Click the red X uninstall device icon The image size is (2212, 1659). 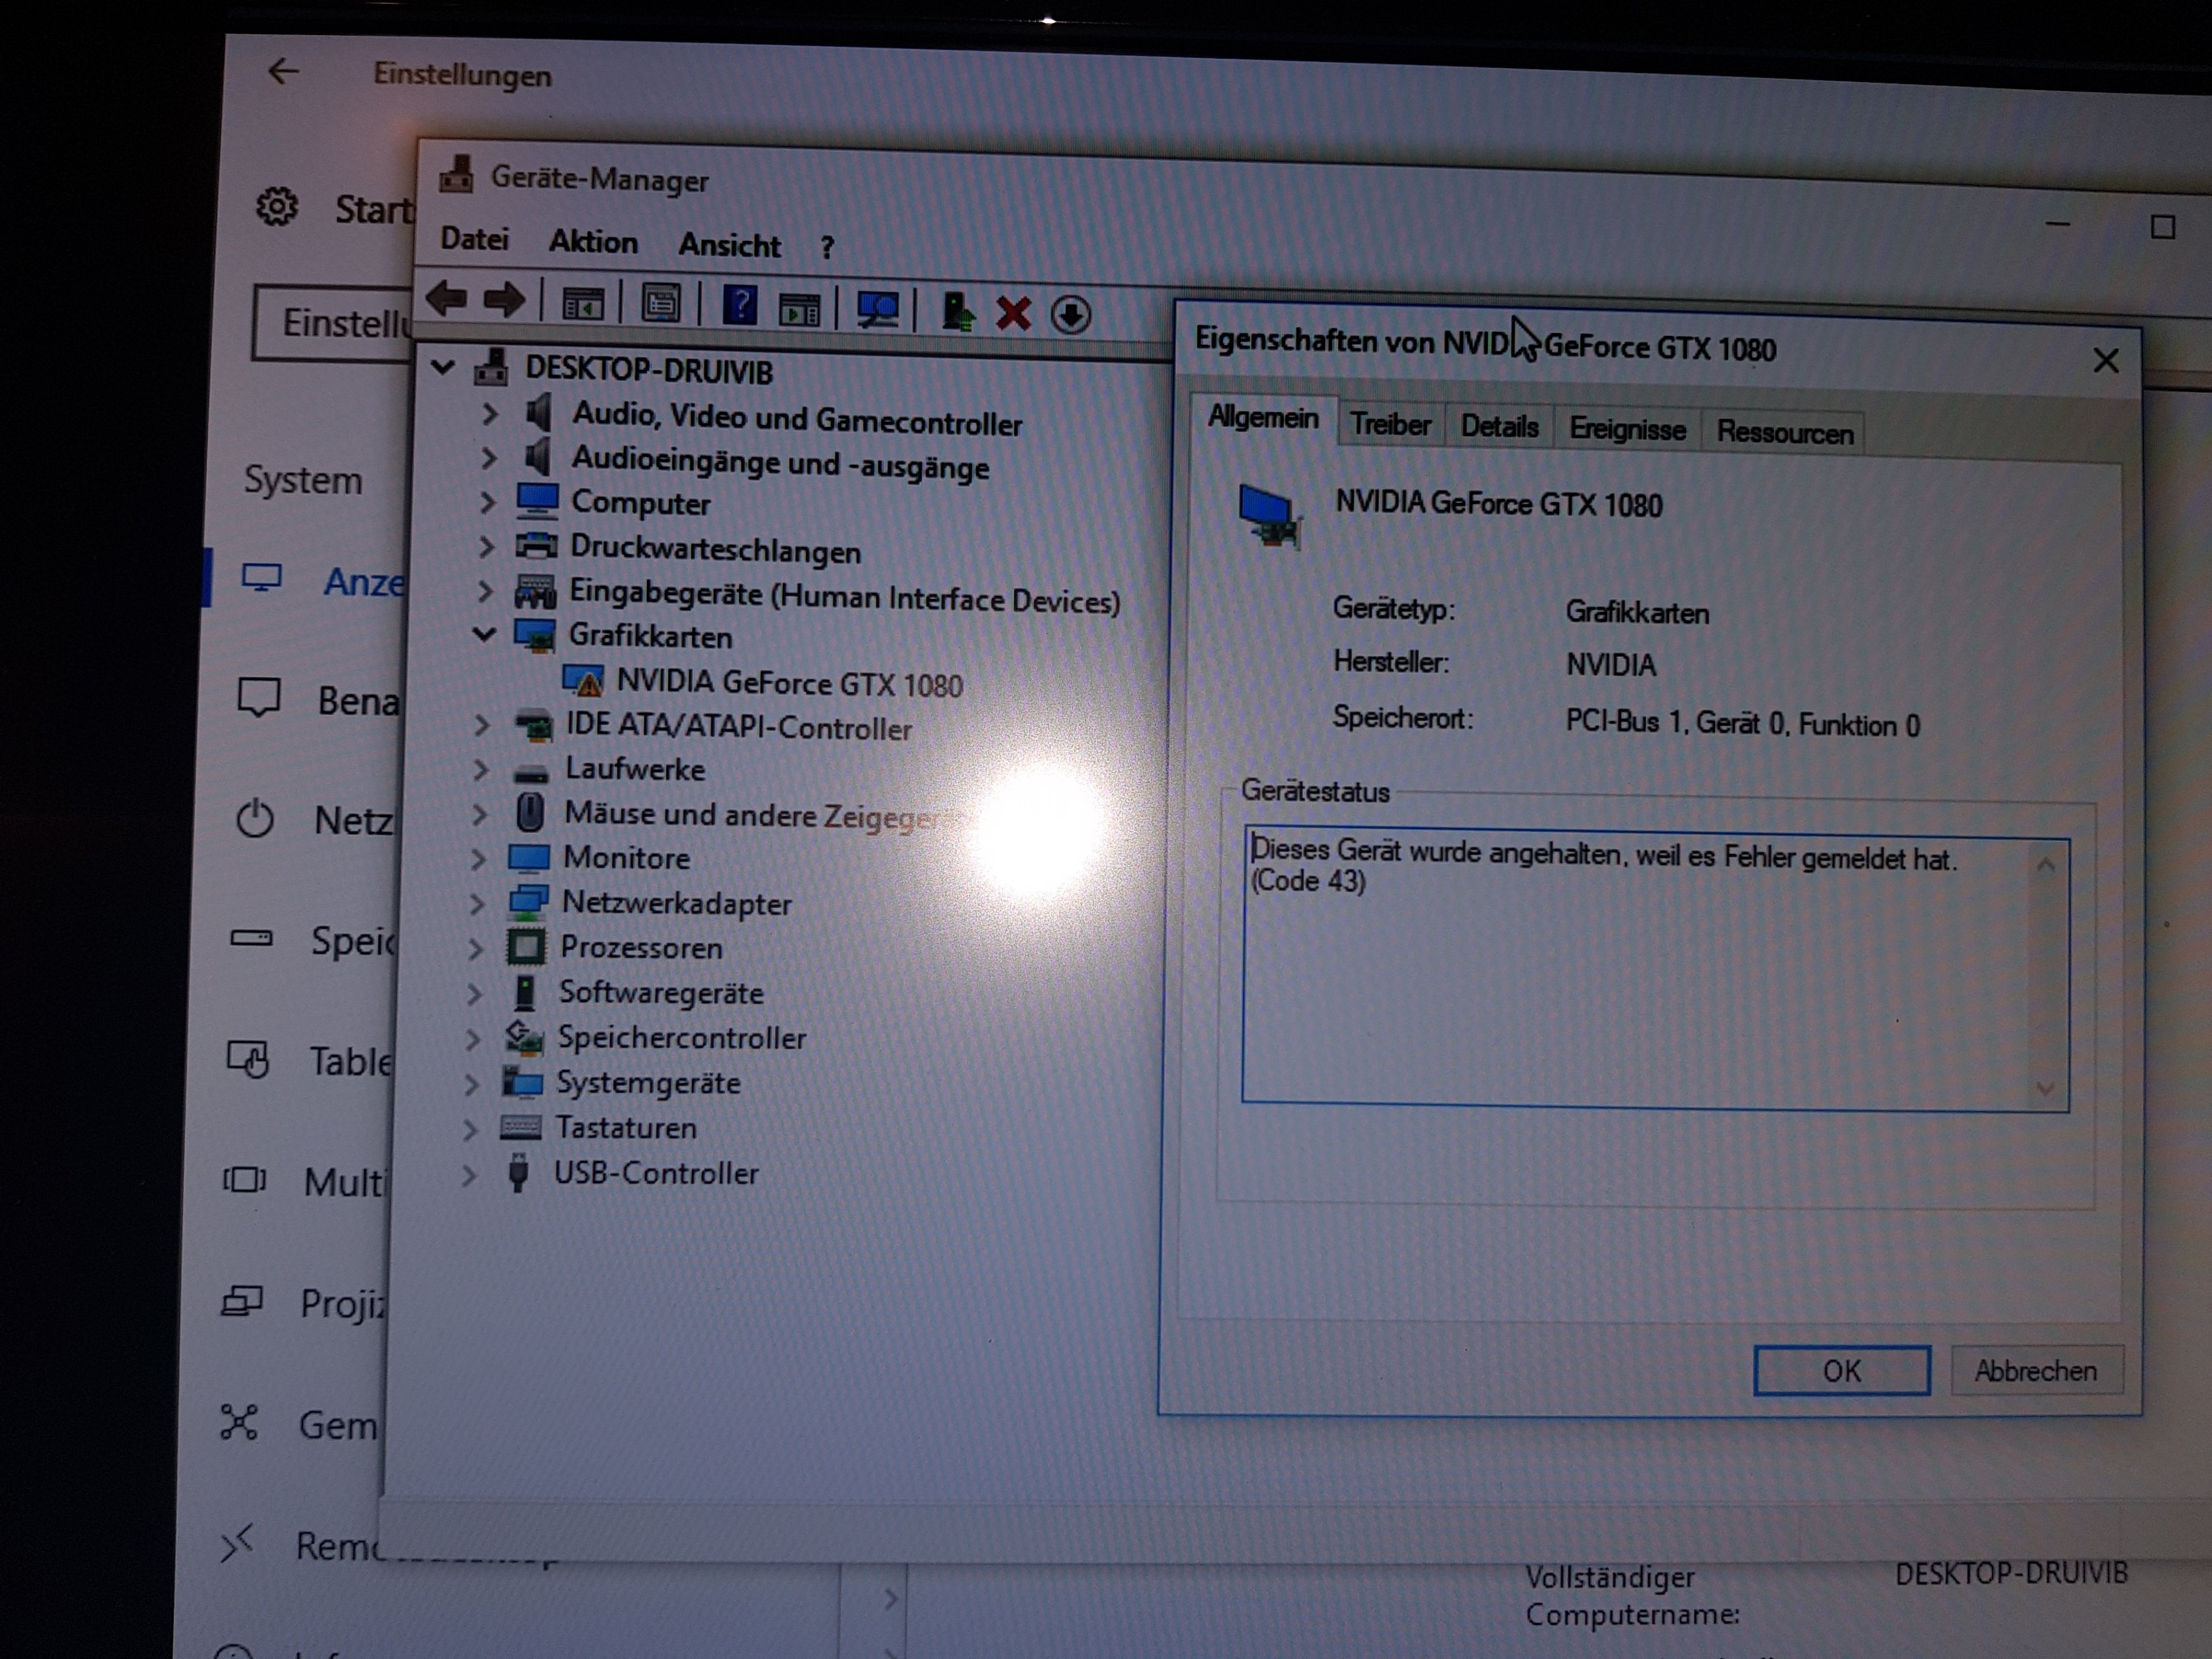1013,313
